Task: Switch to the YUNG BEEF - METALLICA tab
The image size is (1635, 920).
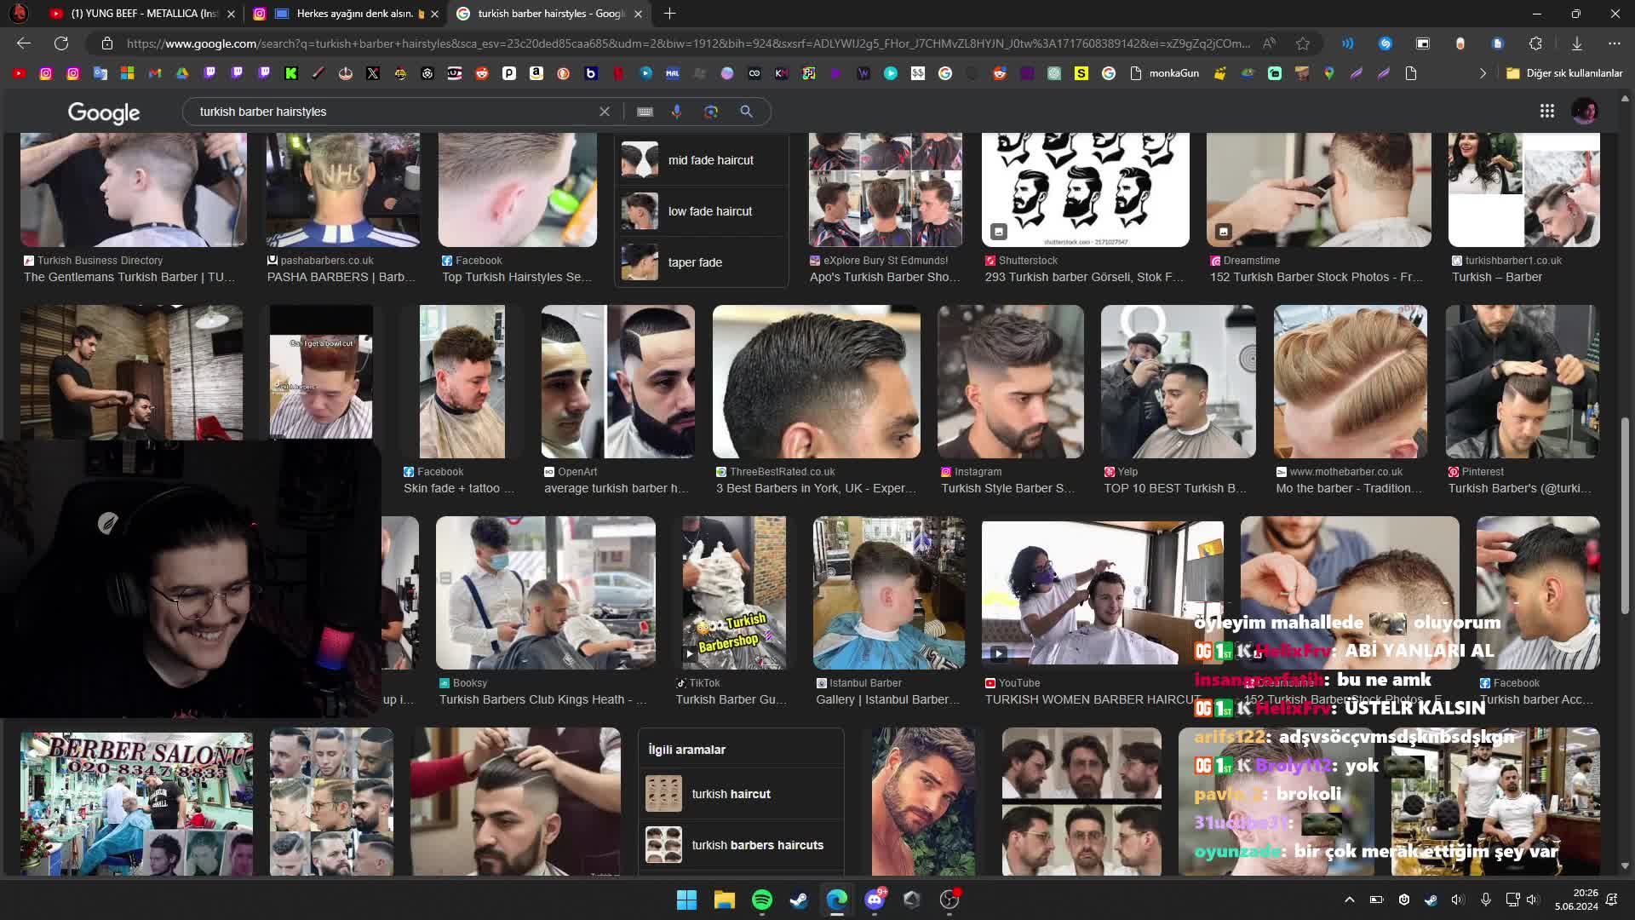Action: coord(136,14)
